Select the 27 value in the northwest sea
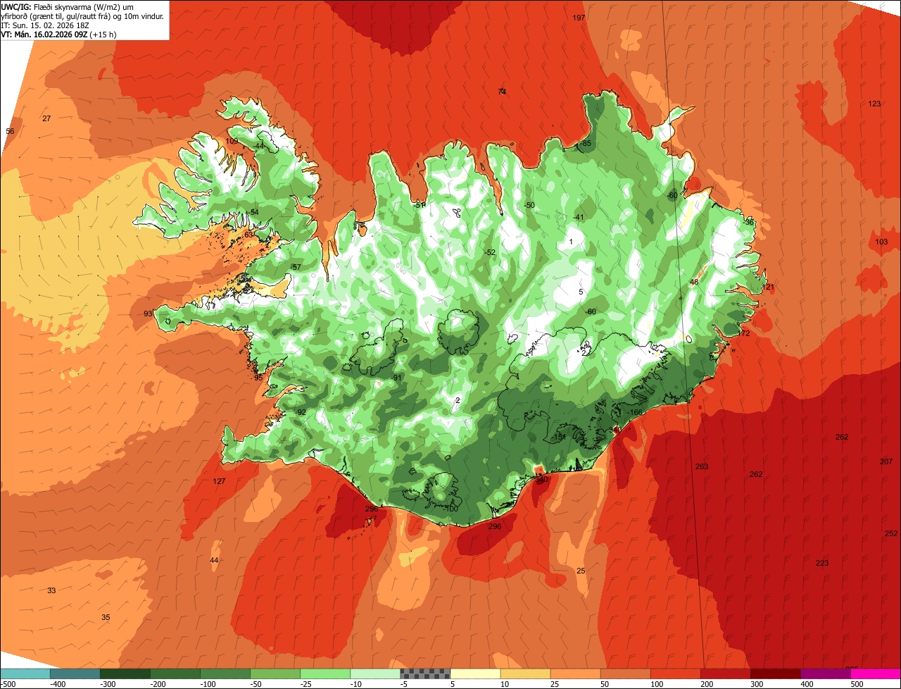901x689 pixels. [x=46, y=118]
